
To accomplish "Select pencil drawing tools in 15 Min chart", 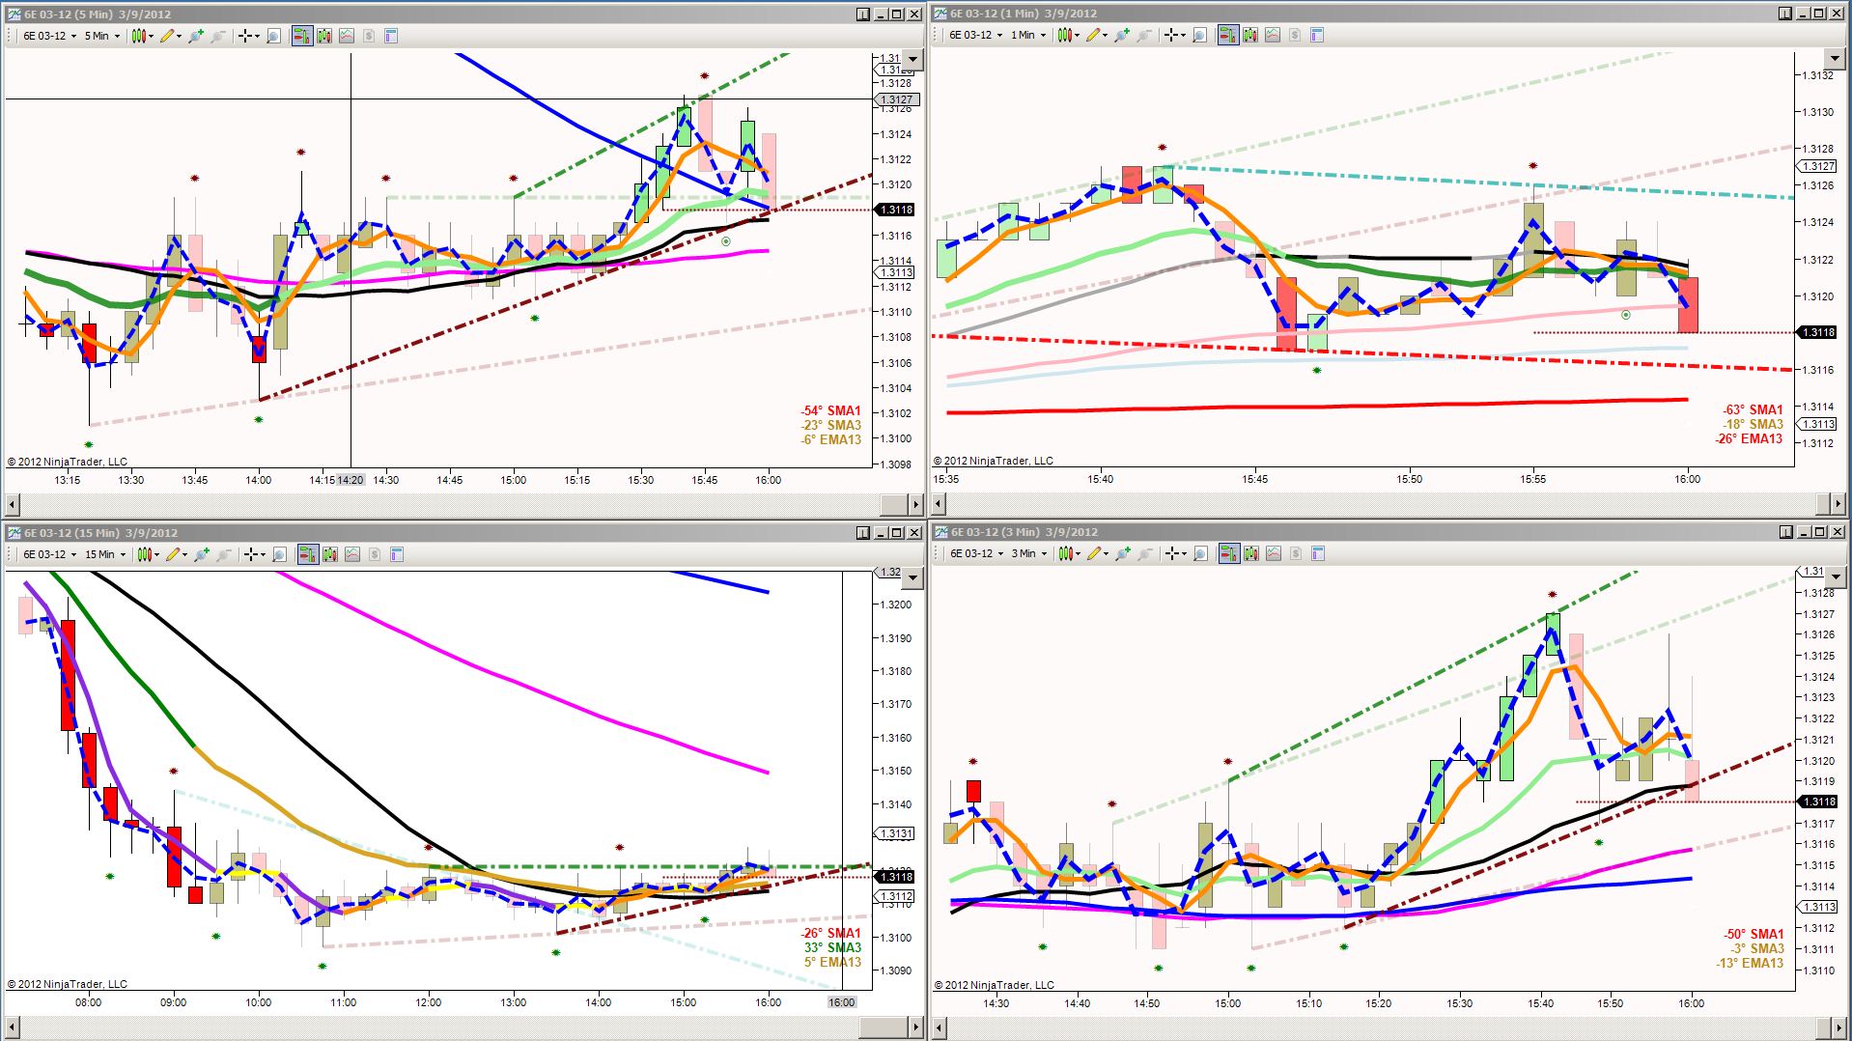I will pos(175,554).
